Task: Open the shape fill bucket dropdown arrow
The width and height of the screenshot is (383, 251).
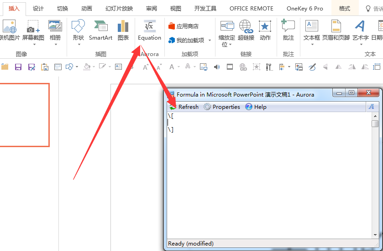Action: [x=94, y=67]
